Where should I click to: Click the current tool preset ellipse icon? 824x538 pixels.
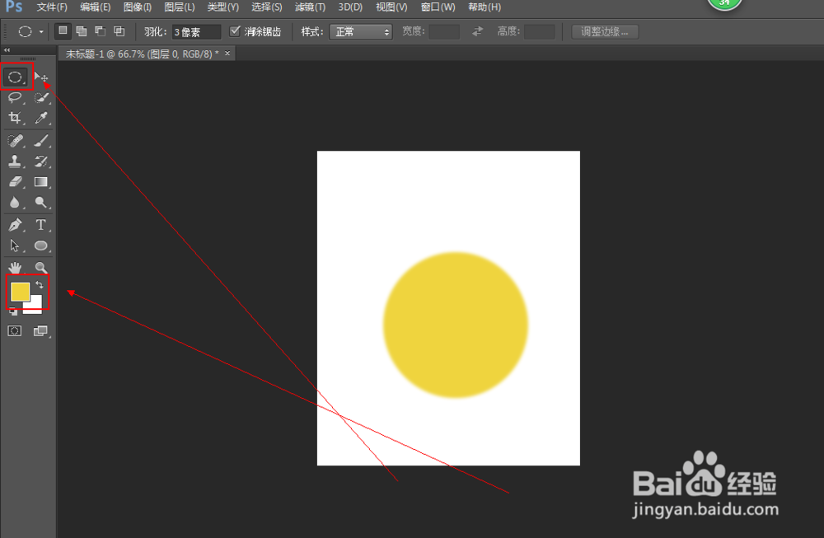coord(25,31)
